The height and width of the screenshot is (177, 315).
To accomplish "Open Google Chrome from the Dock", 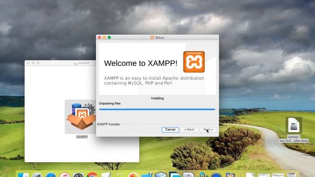I will pyautogui.click(x=92, y=175).
